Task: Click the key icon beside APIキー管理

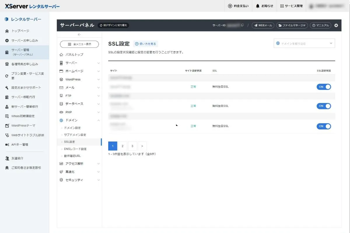Action: click(x=7, y=145)
